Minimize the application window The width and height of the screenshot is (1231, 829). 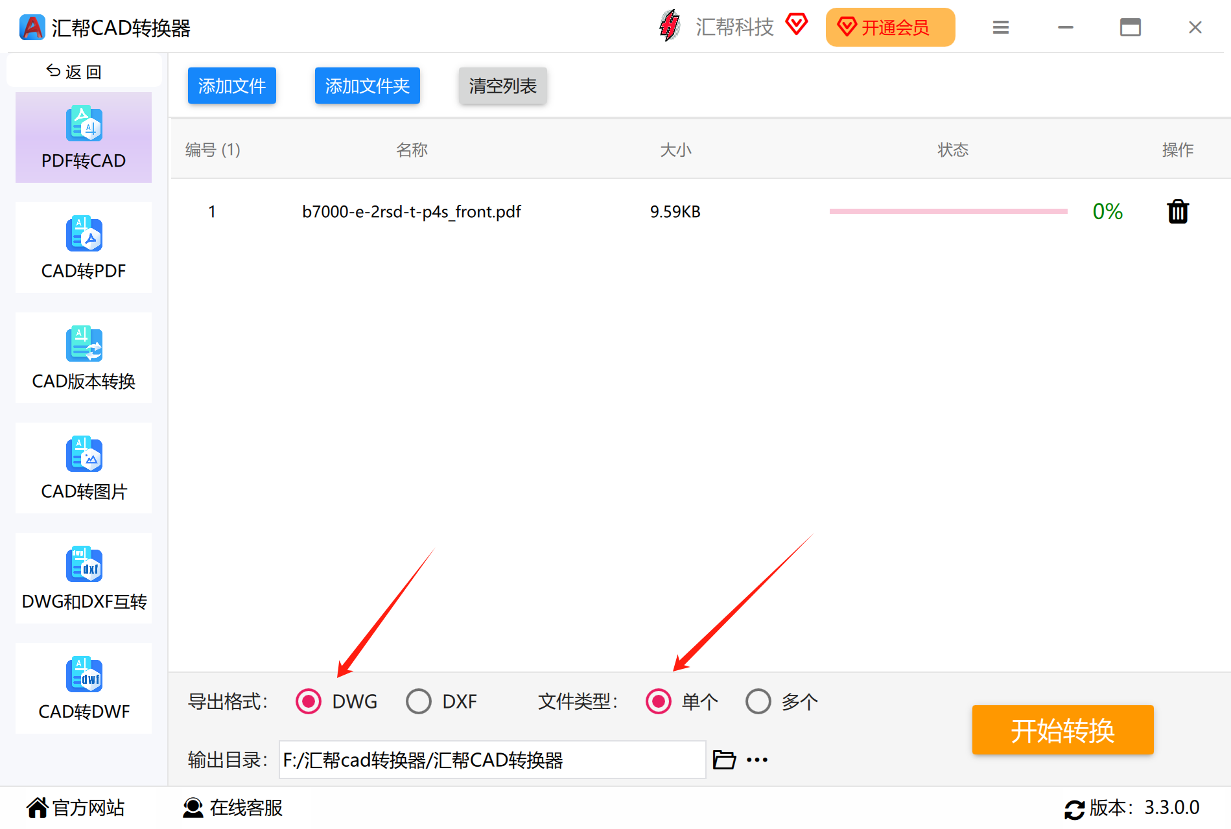click(x=1066, y=27)
